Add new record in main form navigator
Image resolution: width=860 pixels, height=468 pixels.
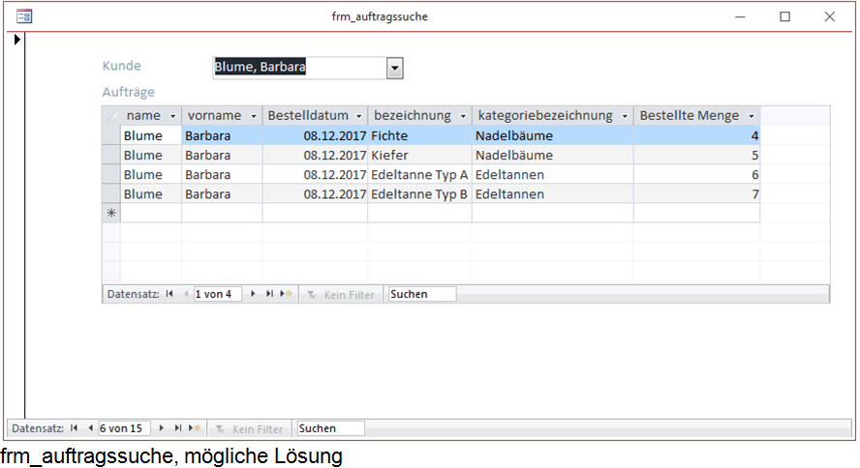(x=194, y=428)
